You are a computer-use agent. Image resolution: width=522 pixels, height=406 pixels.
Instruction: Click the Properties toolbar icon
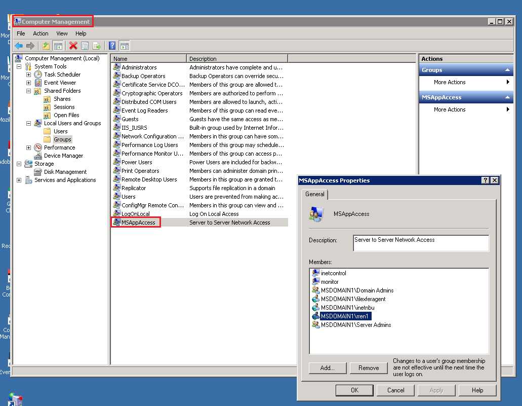(x=85, y=46)
